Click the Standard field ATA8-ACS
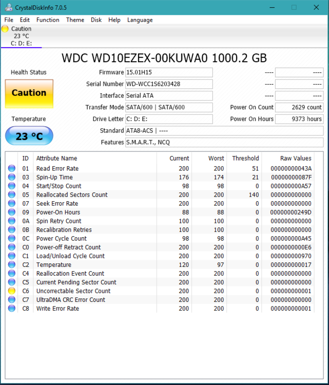The width and height of the screenshot is (329, 385). point(224,130)
